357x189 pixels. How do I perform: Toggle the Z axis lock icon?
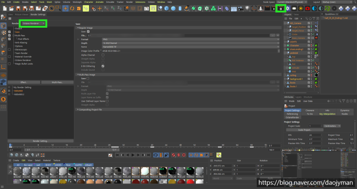point(119,9)
